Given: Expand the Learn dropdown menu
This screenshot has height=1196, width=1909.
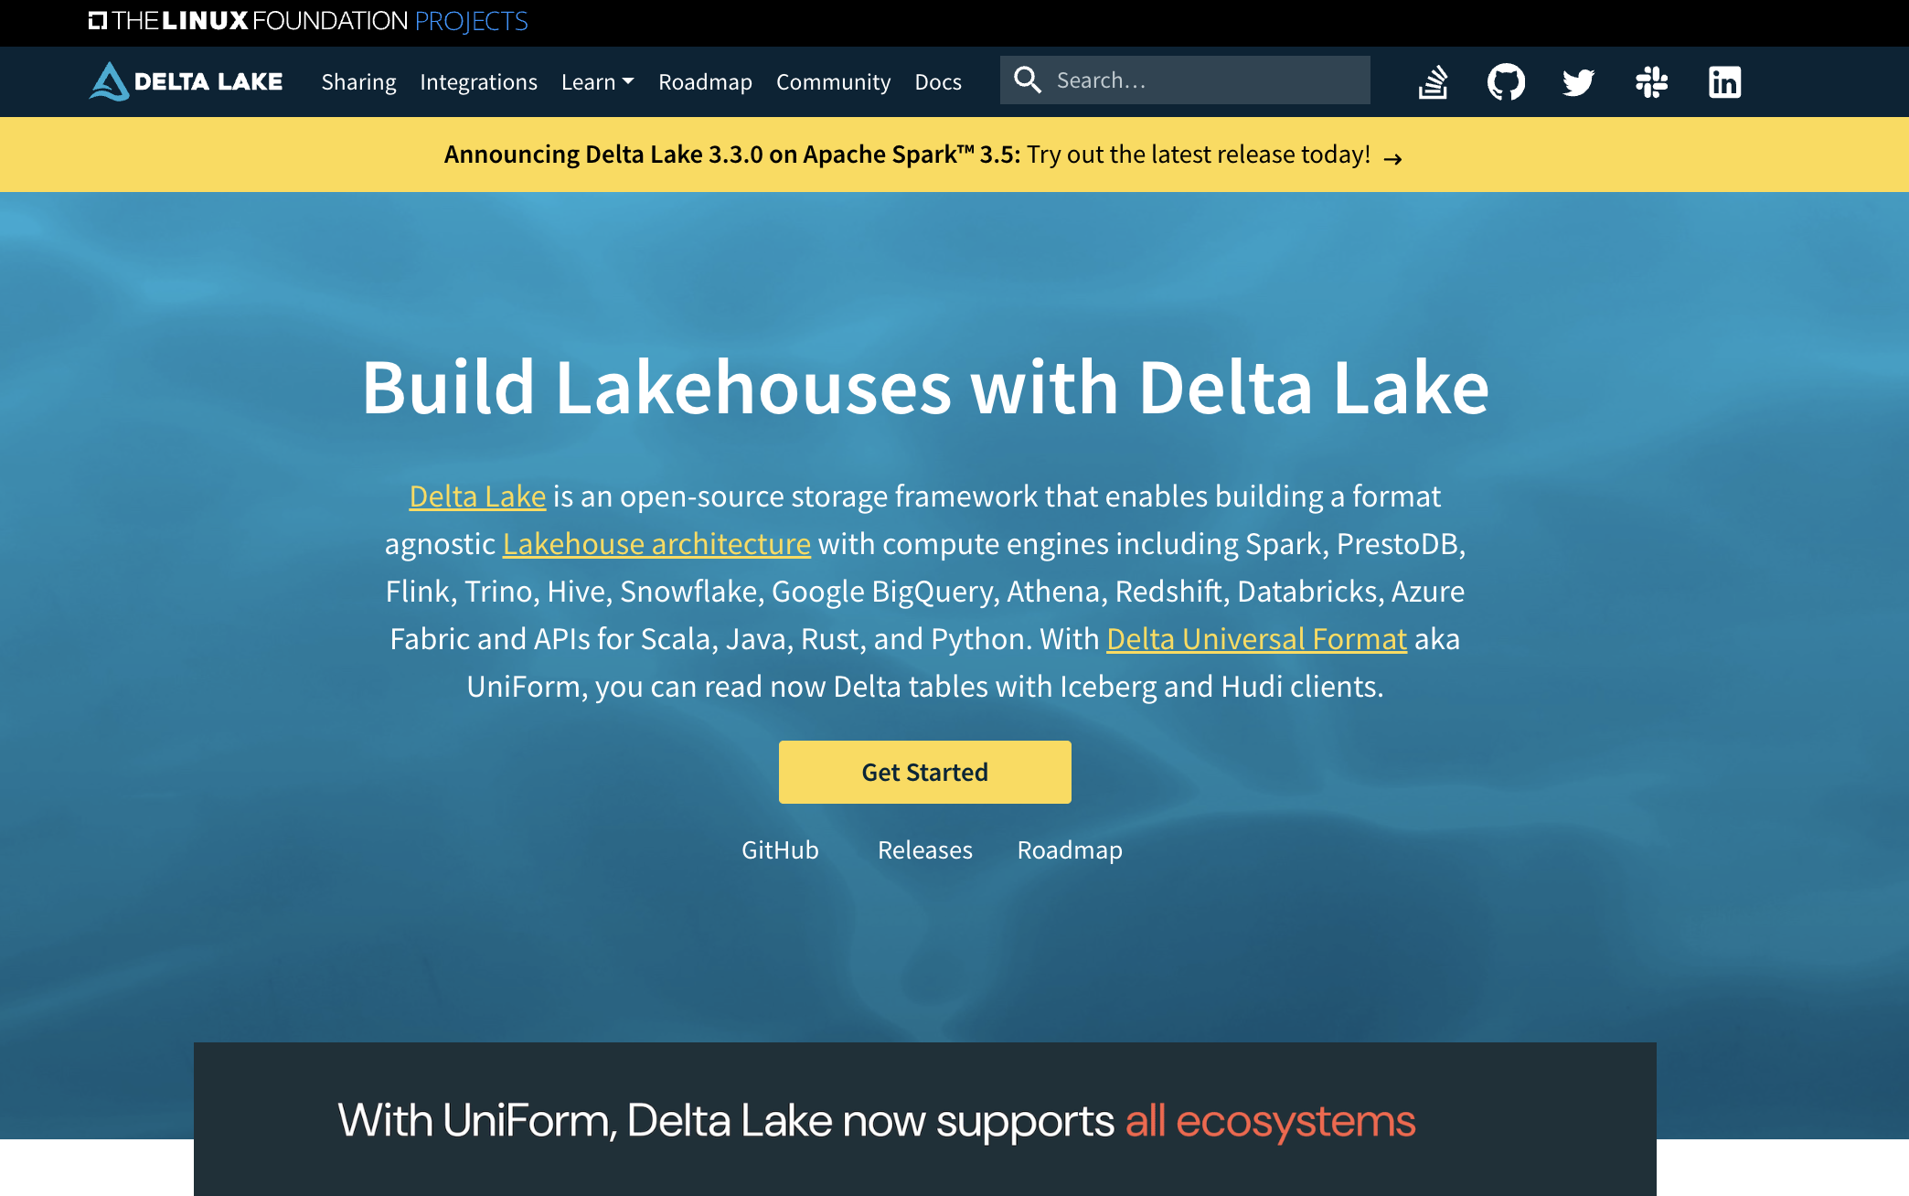Looking at the screenshot, I should click(597, 81).
